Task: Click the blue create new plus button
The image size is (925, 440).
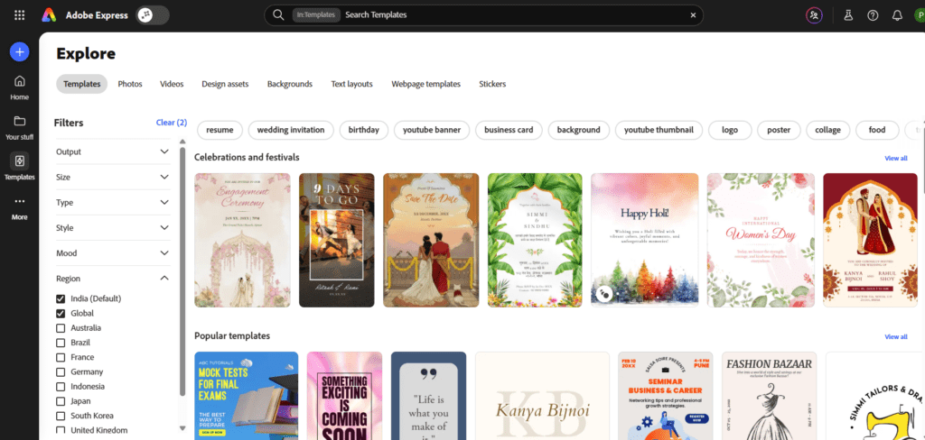Action: [x=19, y=52]
